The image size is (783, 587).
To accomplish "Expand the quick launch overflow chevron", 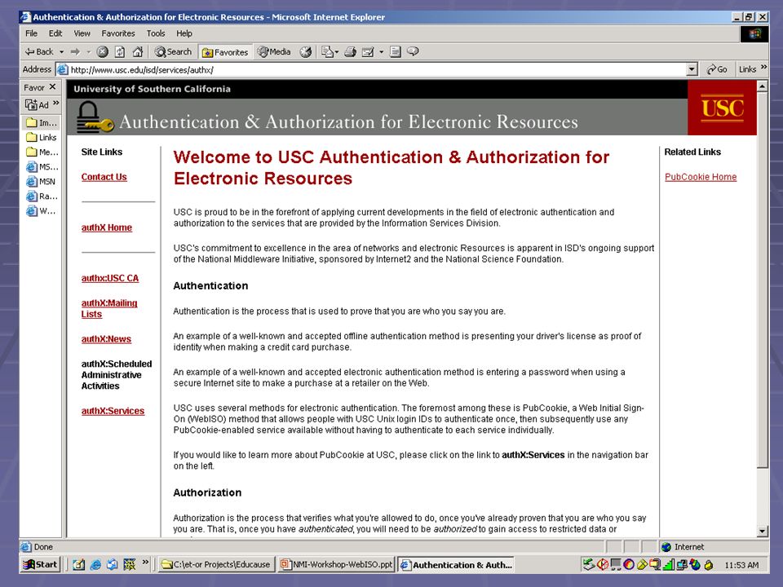I will tap(145, 562).
